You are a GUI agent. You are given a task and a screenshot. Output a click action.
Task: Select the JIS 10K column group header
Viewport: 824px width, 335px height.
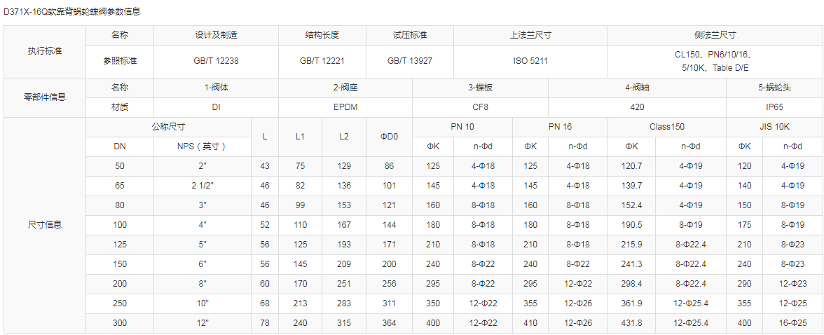tap(774, 127)
